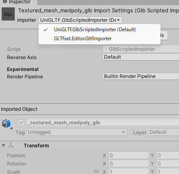Click the Rotation X value field
179x174 pixels.
click(x=129, y=164)
